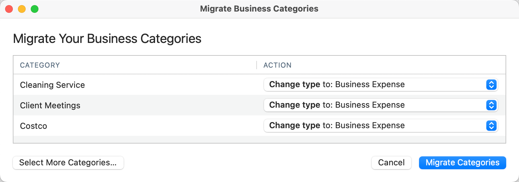This screenshot has height=182, width=519.
Task: Click the window title bar text
Action: (259, 9)
